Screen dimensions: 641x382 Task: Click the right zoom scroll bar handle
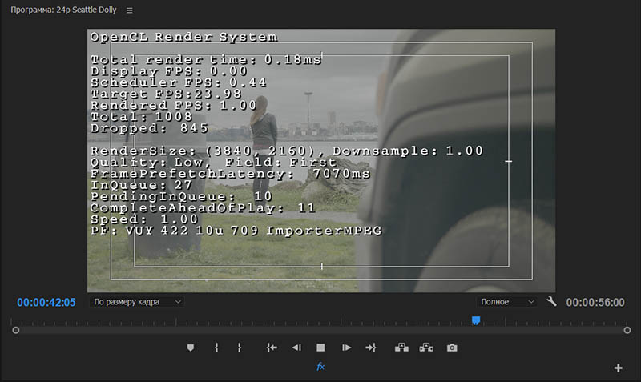pyautogui.click(x=627, y=330)
